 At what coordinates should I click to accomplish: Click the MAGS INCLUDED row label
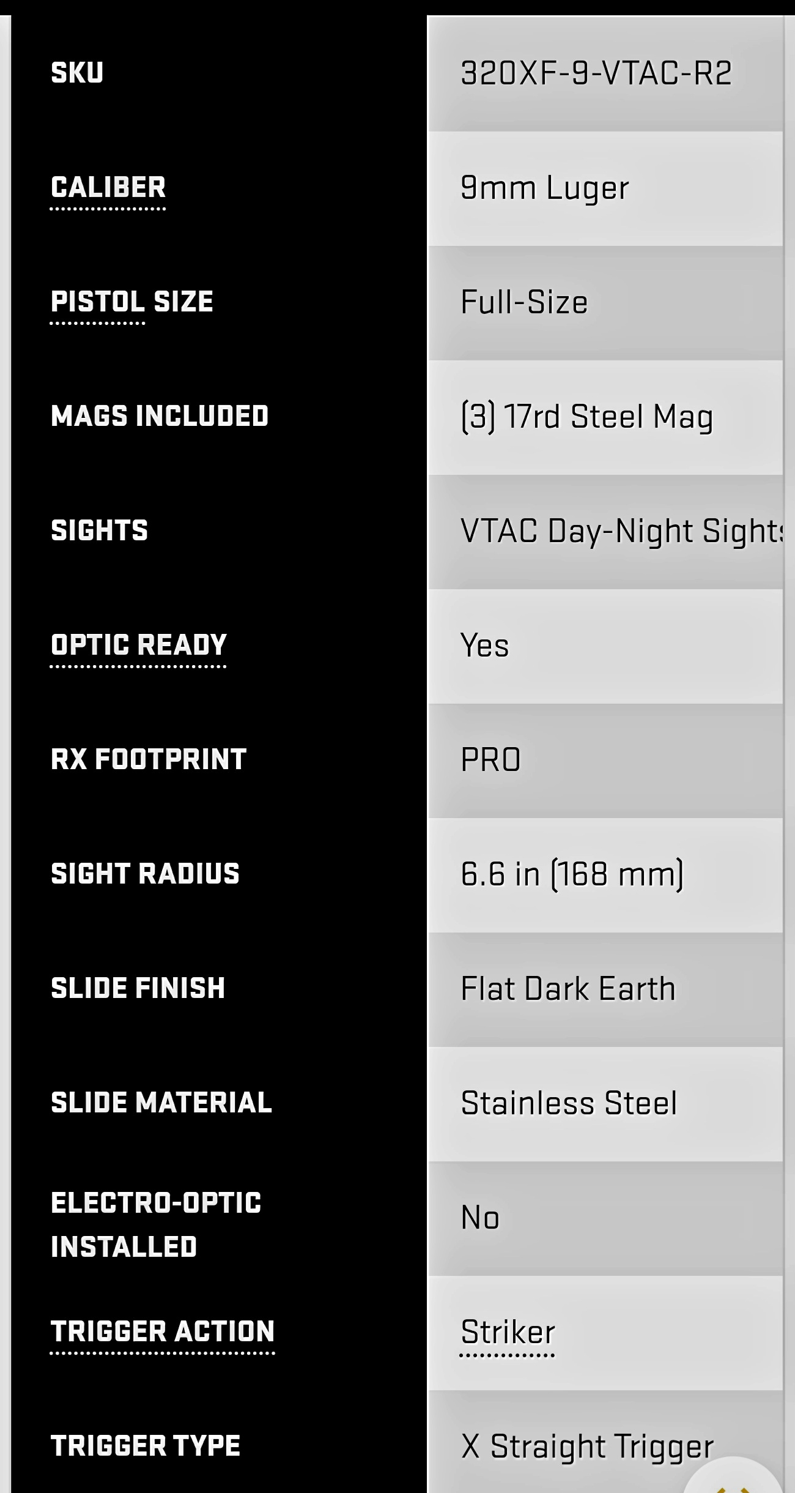click(160, 417)
